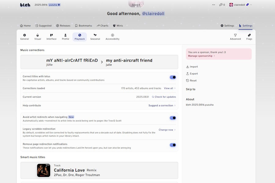The image size is (275, 183).
Task: Click the California Love album thumbnail
Action: point(44,170)
